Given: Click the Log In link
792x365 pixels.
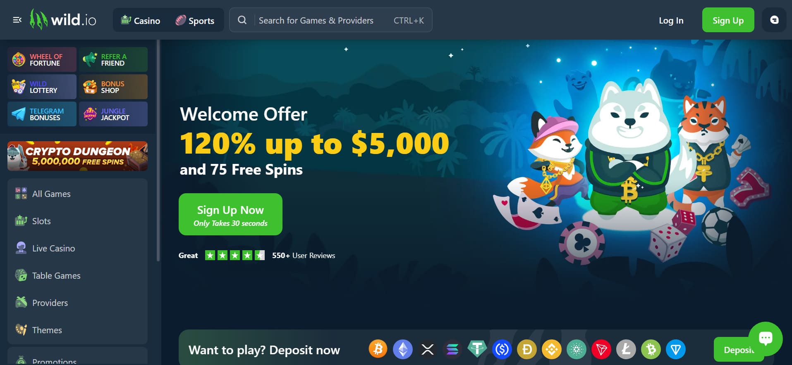Looking at the screenshot, I should (x=671, y=20).
